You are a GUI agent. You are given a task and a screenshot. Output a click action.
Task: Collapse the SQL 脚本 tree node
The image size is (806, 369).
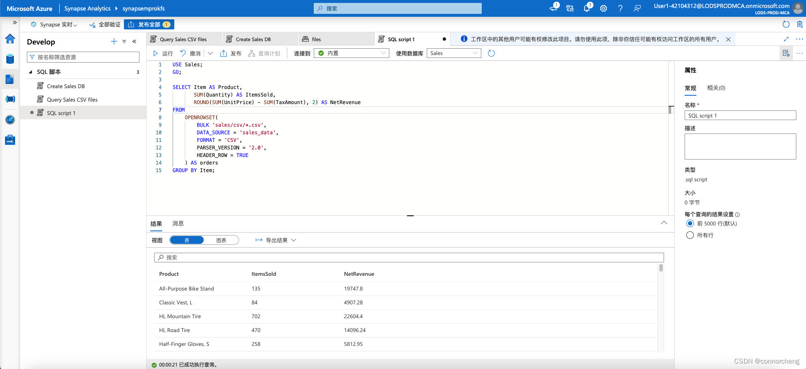click(x=31, y=72)
